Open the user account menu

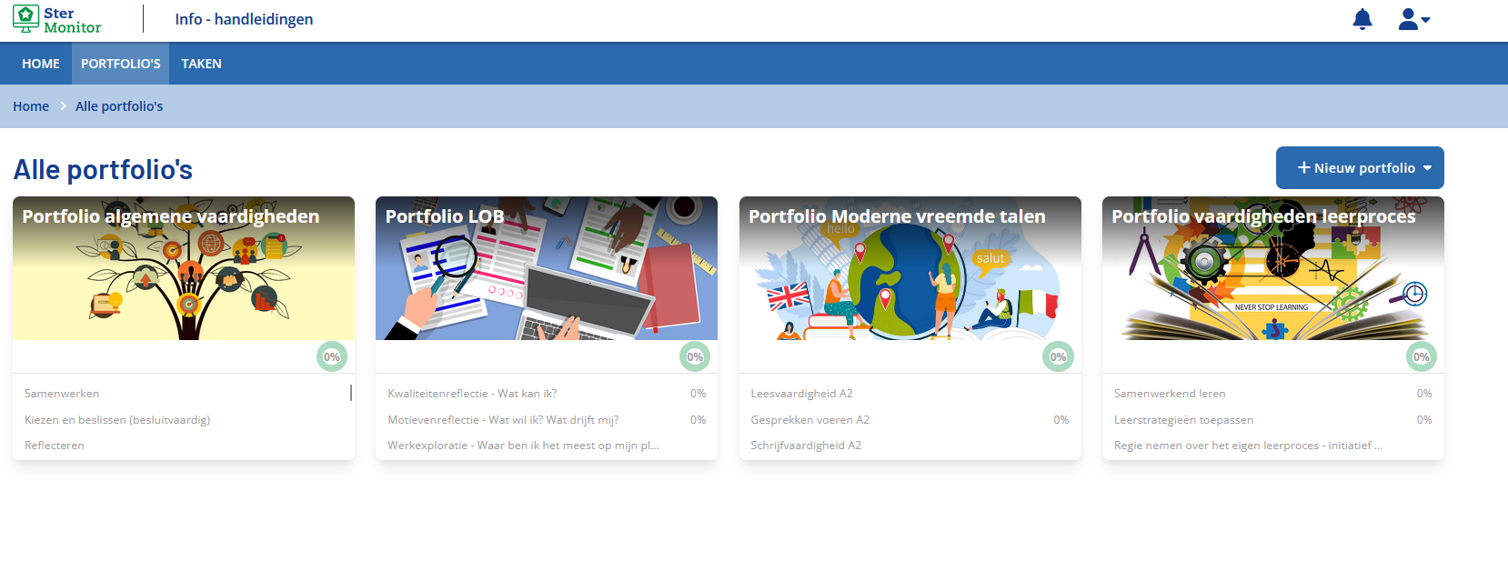(x=1413, y=19)
